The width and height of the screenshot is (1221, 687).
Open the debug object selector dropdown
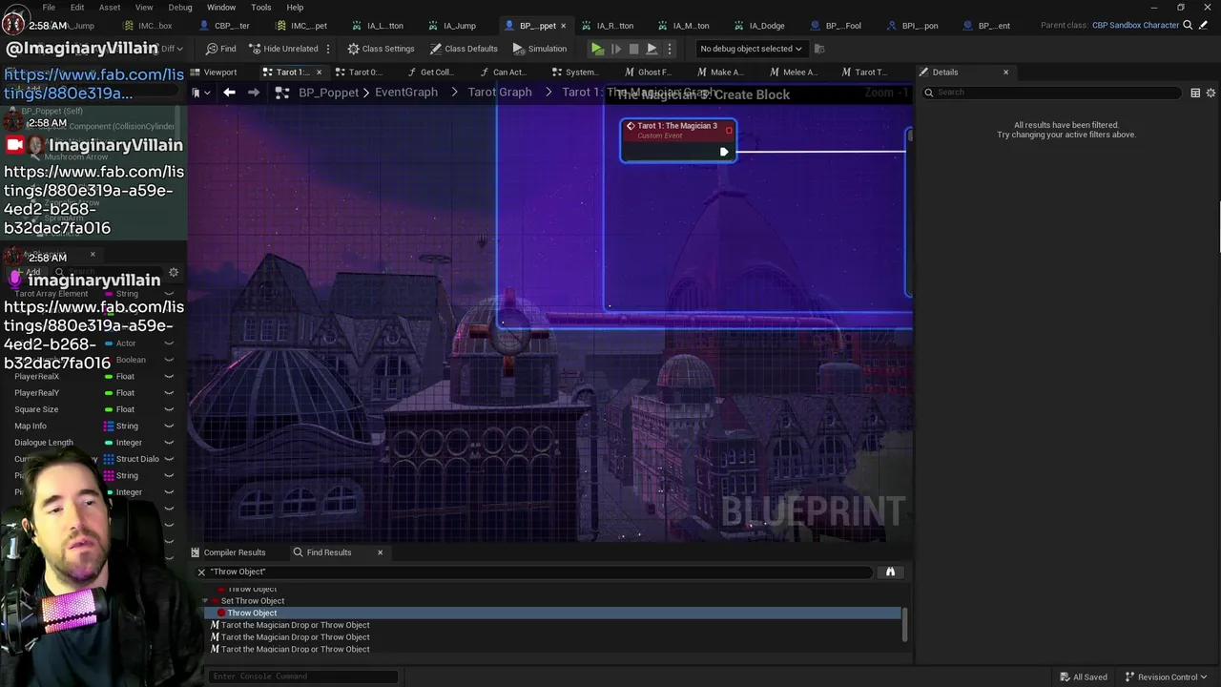coord(751,49)
